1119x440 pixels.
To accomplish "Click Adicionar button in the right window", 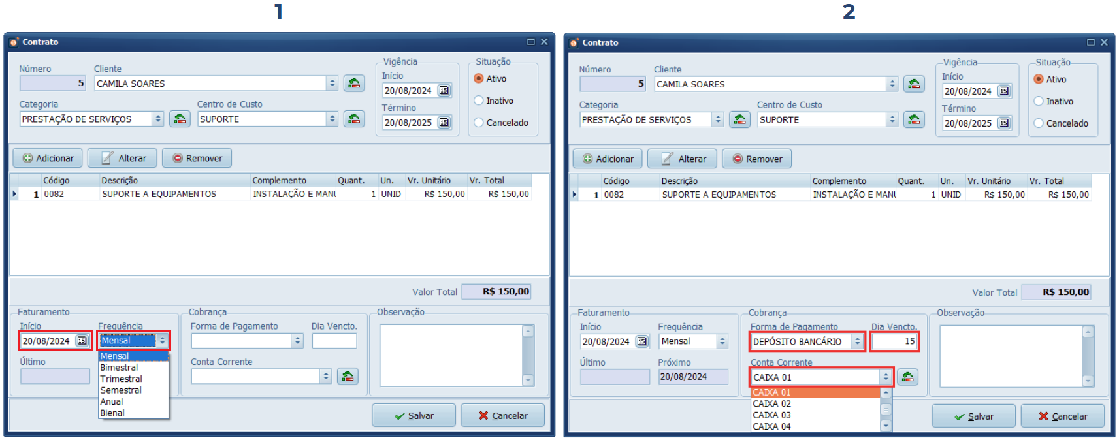I will tap(608, 159).
